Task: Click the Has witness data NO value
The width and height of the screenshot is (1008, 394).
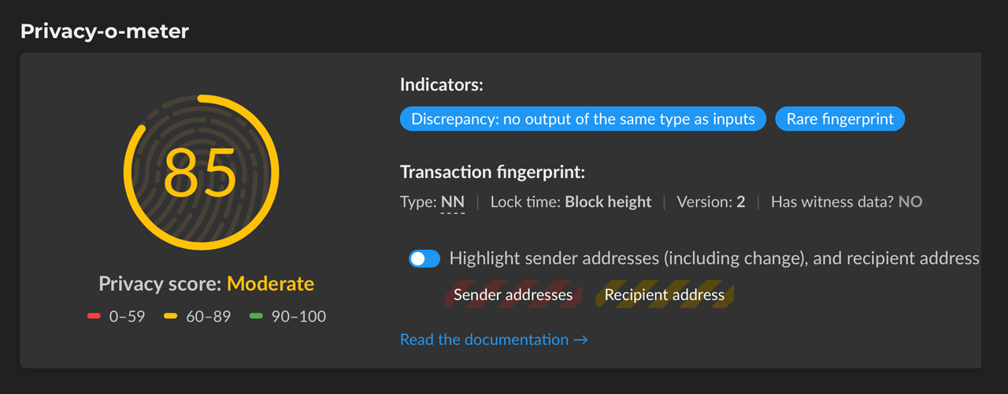Action: [910, 202]
